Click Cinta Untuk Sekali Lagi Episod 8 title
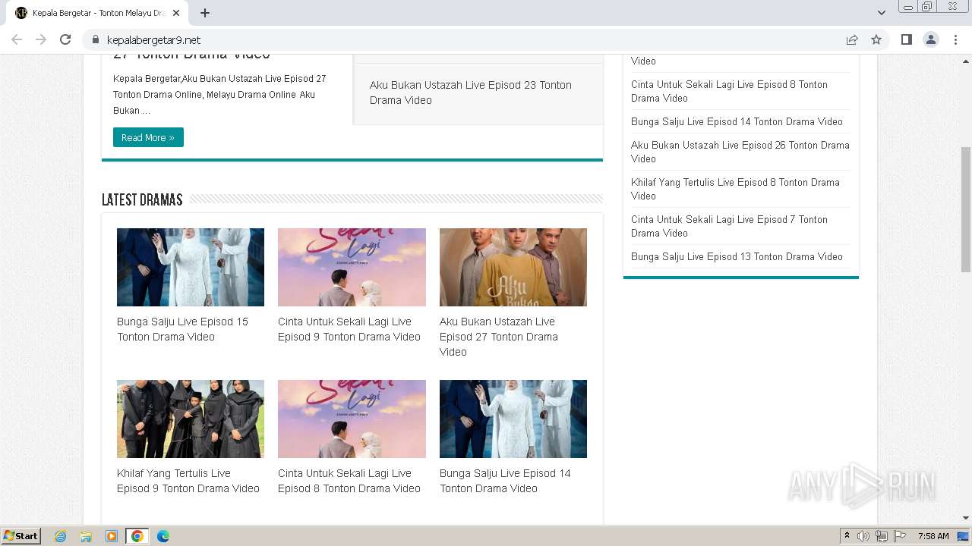972x546 pixels. pos(349,481)
